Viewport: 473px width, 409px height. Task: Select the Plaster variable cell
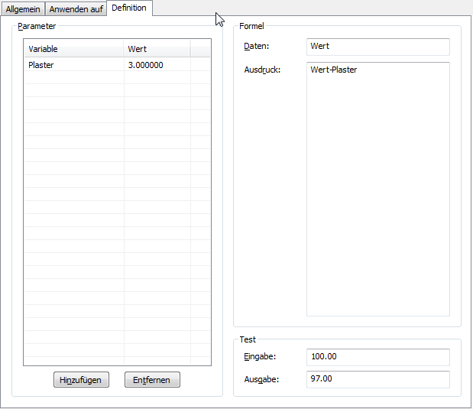73,65
